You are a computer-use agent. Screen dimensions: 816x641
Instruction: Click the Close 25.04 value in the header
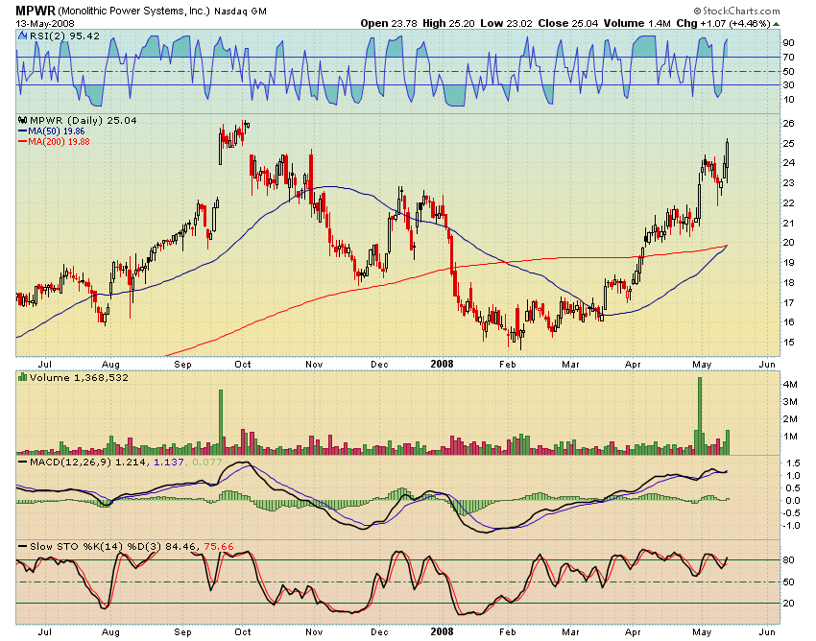coord(567,23)
